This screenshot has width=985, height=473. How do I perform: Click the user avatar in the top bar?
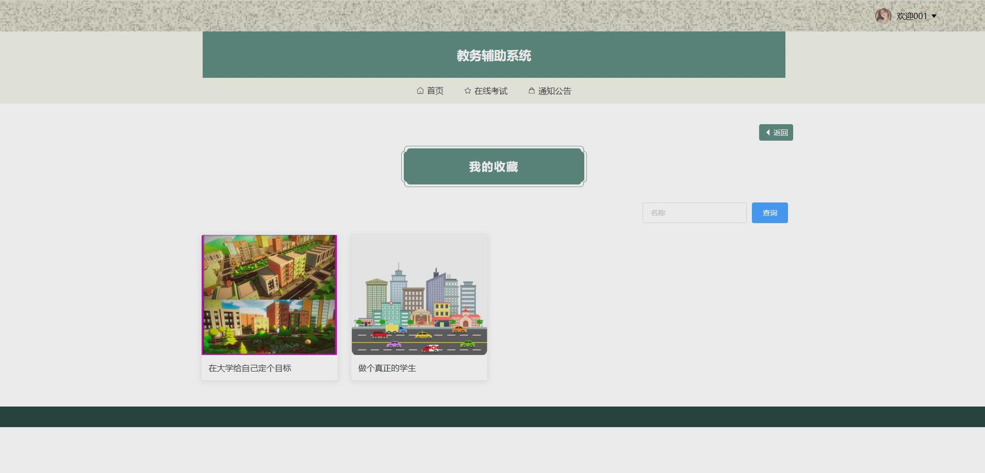coord(883,15)
